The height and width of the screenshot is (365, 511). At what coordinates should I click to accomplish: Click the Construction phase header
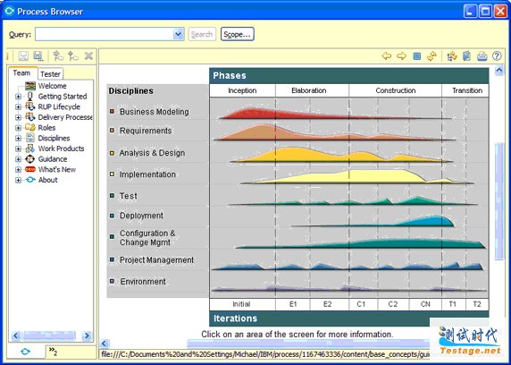(395, 90)
